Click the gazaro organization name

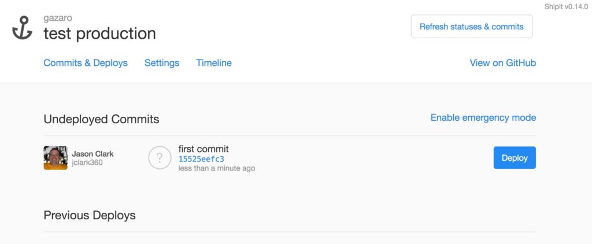click(58, 19)
